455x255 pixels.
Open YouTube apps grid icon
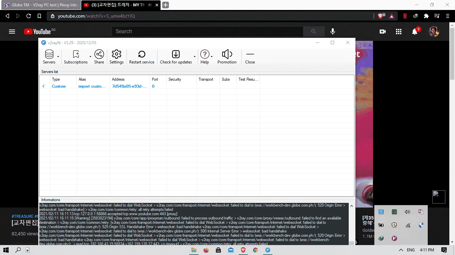pyautogui.click(x=399, y=32)
